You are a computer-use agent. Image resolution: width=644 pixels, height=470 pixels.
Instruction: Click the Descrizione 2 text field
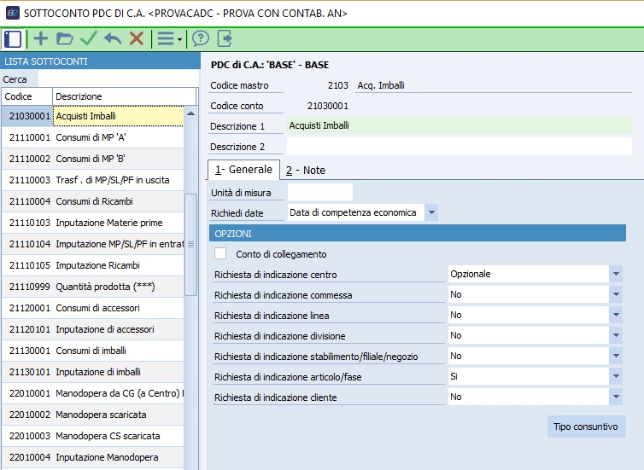click(x=460, y=147)
